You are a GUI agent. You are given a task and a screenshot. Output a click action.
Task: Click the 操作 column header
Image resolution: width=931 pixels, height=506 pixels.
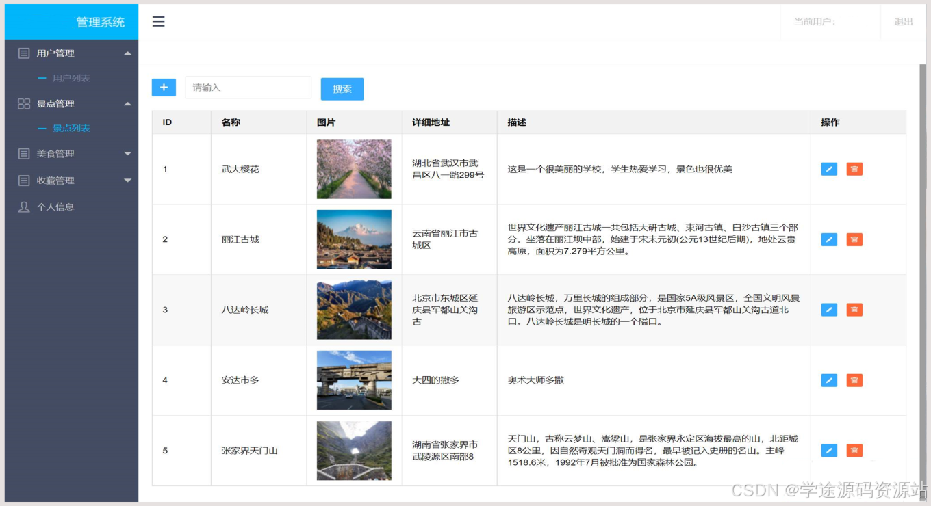[x=830, y=122]
